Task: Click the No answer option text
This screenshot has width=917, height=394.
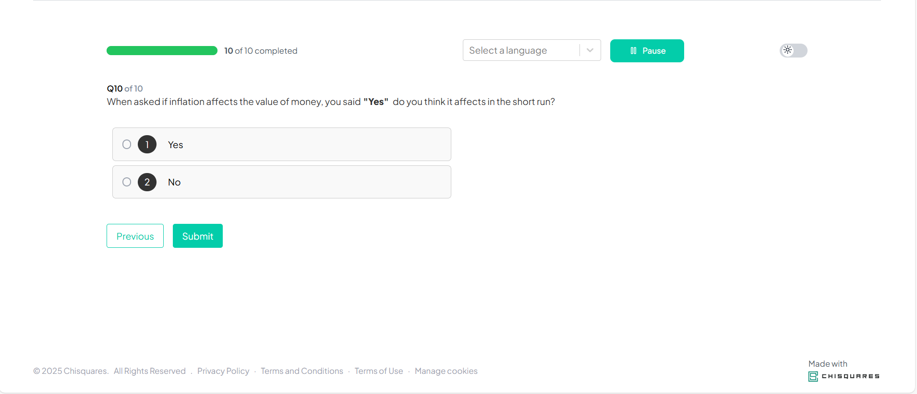Action: [174, 182]
